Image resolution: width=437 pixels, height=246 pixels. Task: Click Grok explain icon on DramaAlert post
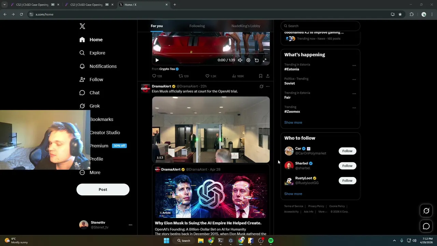pyautogui.click(x=262, y=86)
